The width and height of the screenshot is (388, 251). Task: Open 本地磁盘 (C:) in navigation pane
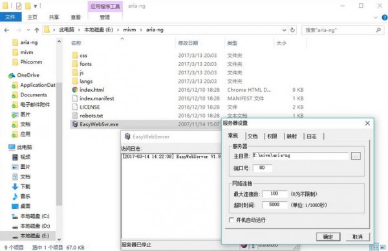tap(35, 216)
